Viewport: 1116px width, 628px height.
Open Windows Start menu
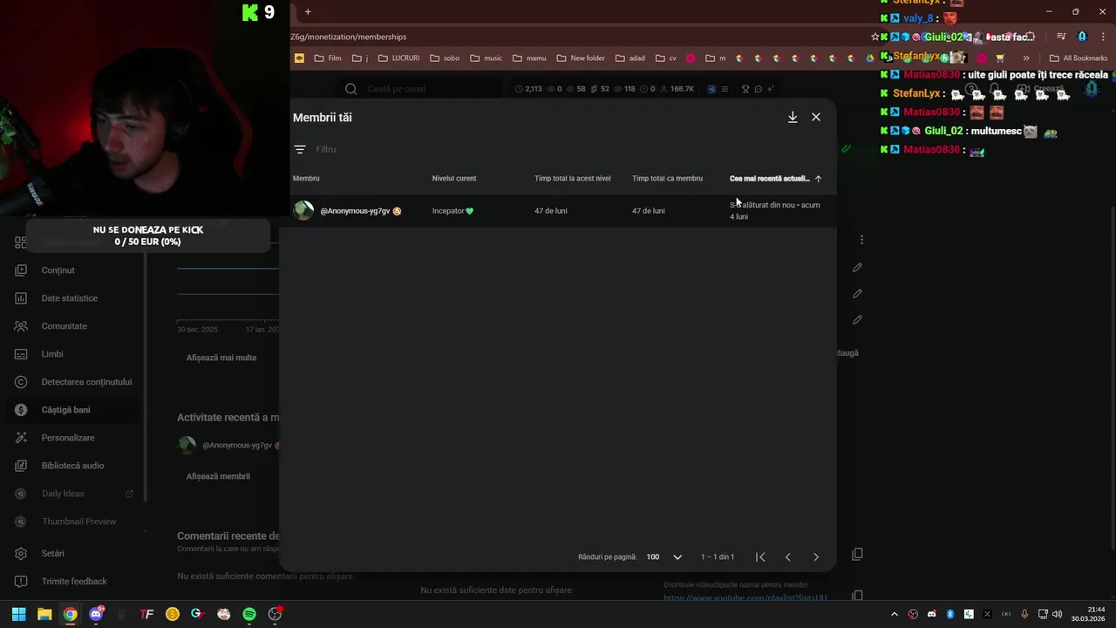click(18, 614)
